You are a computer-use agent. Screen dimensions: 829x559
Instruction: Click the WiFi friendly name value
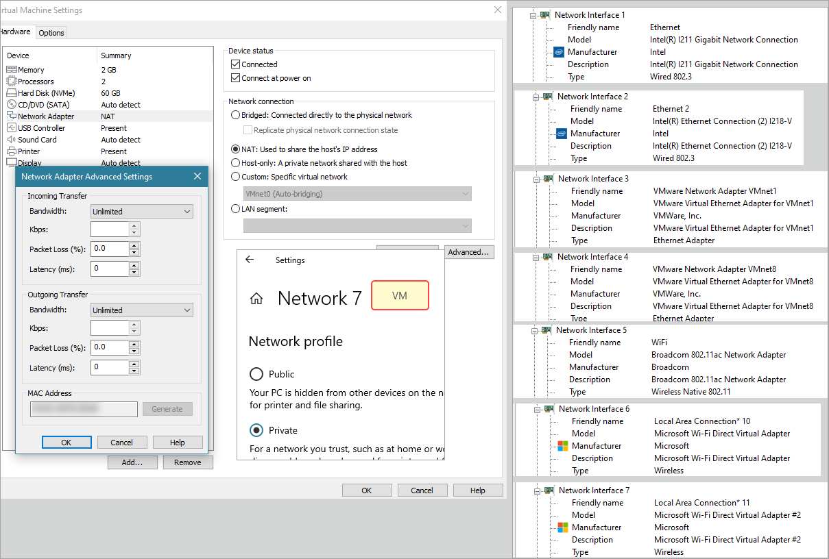[x=659, y=343]
